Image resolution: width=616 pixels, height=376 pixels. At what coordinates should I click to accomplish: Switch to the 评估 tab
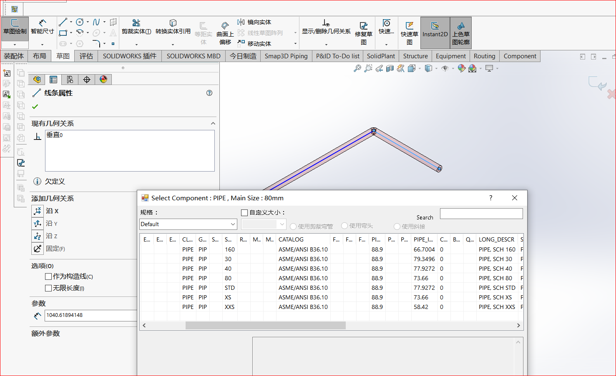[x=86, y=56]
